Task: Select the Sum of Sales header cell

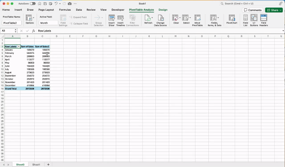Action: (x=27, y=47)
